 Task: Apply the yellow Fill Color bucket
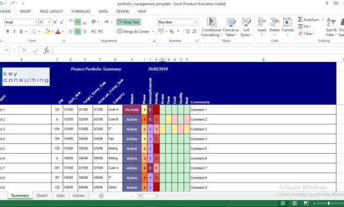click(48, 32)
